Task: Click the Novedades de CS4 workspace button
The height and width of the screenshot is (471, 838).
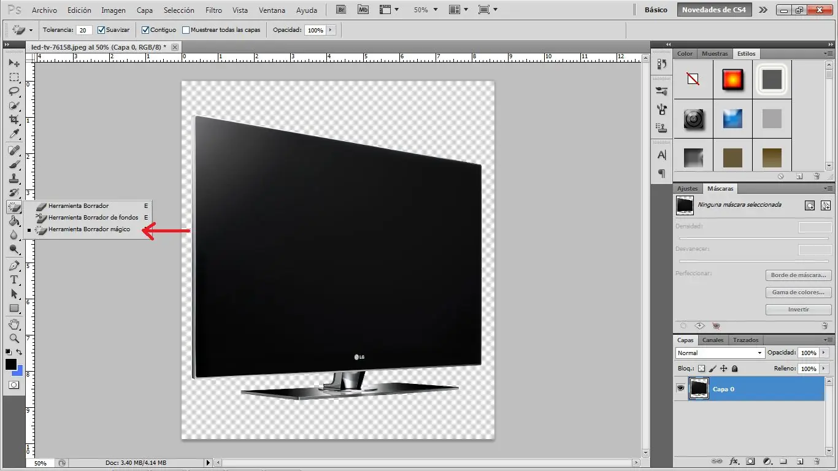Action: click(714, 10)
